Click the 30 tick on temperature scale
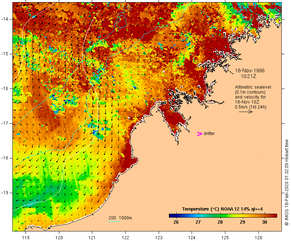This screenshot has height=241, width=291. click(264, 222)
